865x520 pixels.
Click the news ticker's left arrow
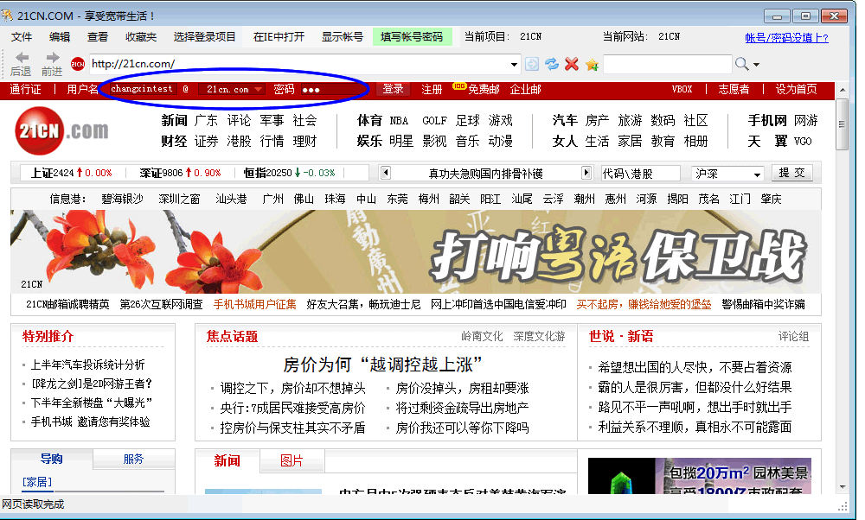point(386,173)
